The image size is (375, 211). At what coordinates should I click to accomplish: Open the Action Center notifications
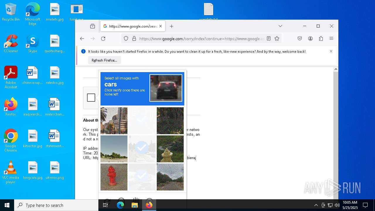pyautogui.click(x=365, y=205)
